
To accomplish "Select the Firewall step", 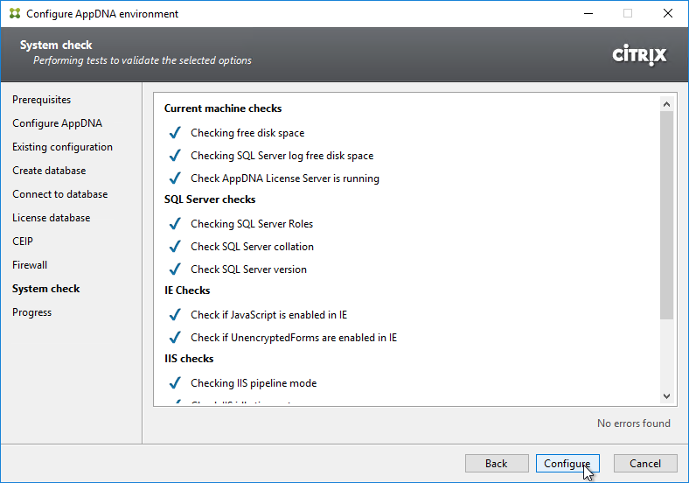I will (x=30, y=265).
